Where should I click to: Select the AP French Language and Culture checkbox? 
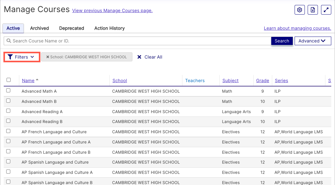pyautogui.click(x=8, y=131)
